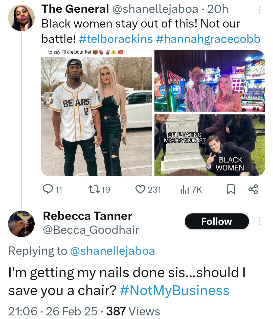Open the arcade photo with cowboy hat
The image size is (273, 319).
tap(210, 81)
